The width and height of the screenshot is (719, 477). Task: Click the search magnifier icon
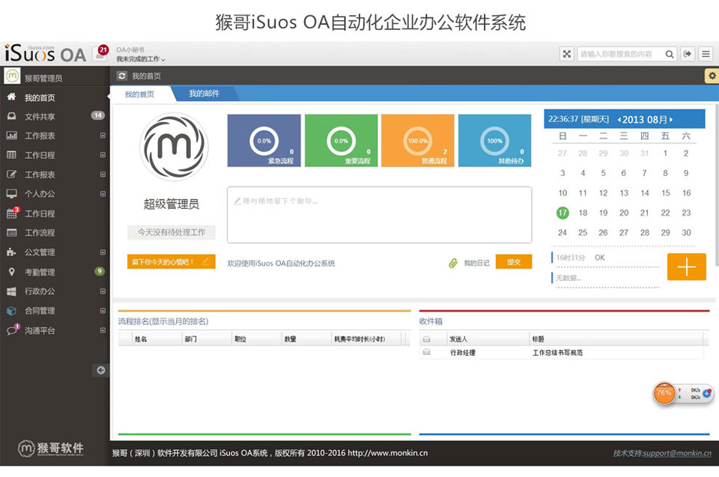(670, 54)
